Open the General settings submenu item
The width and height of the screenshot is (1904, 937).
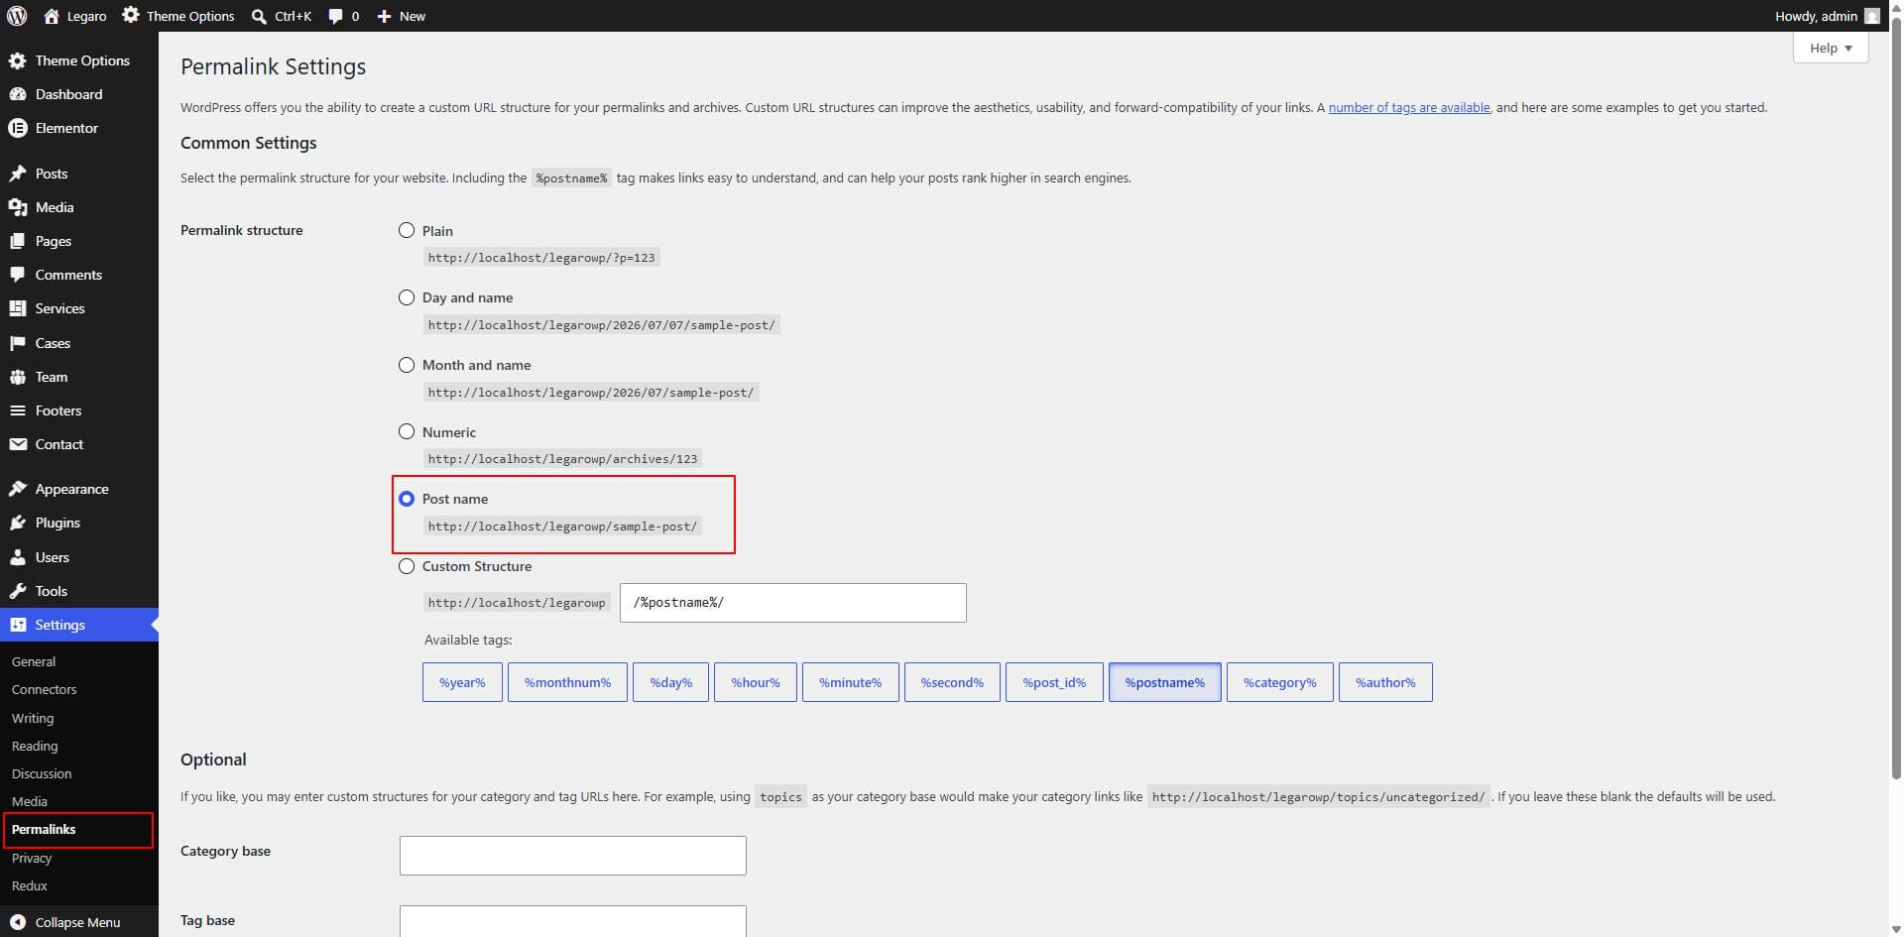(34, 661)
